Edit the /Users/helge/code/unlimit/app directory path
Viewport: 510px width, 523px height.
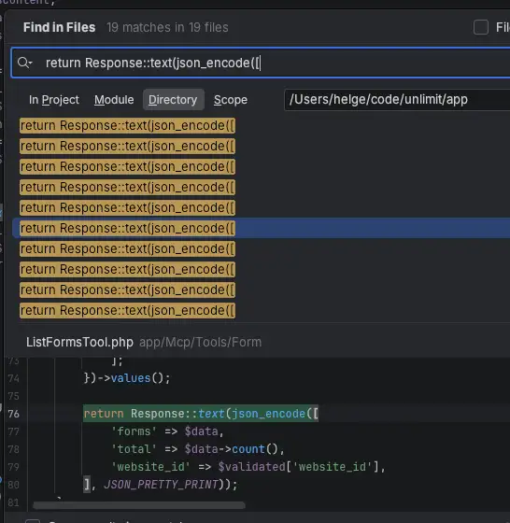pyautogui.click(x=397, y=99)
